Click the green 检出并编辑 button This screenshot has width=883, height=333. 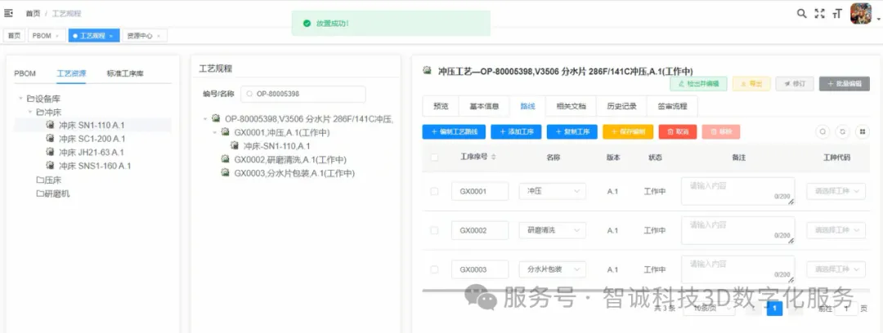(698, 84)
